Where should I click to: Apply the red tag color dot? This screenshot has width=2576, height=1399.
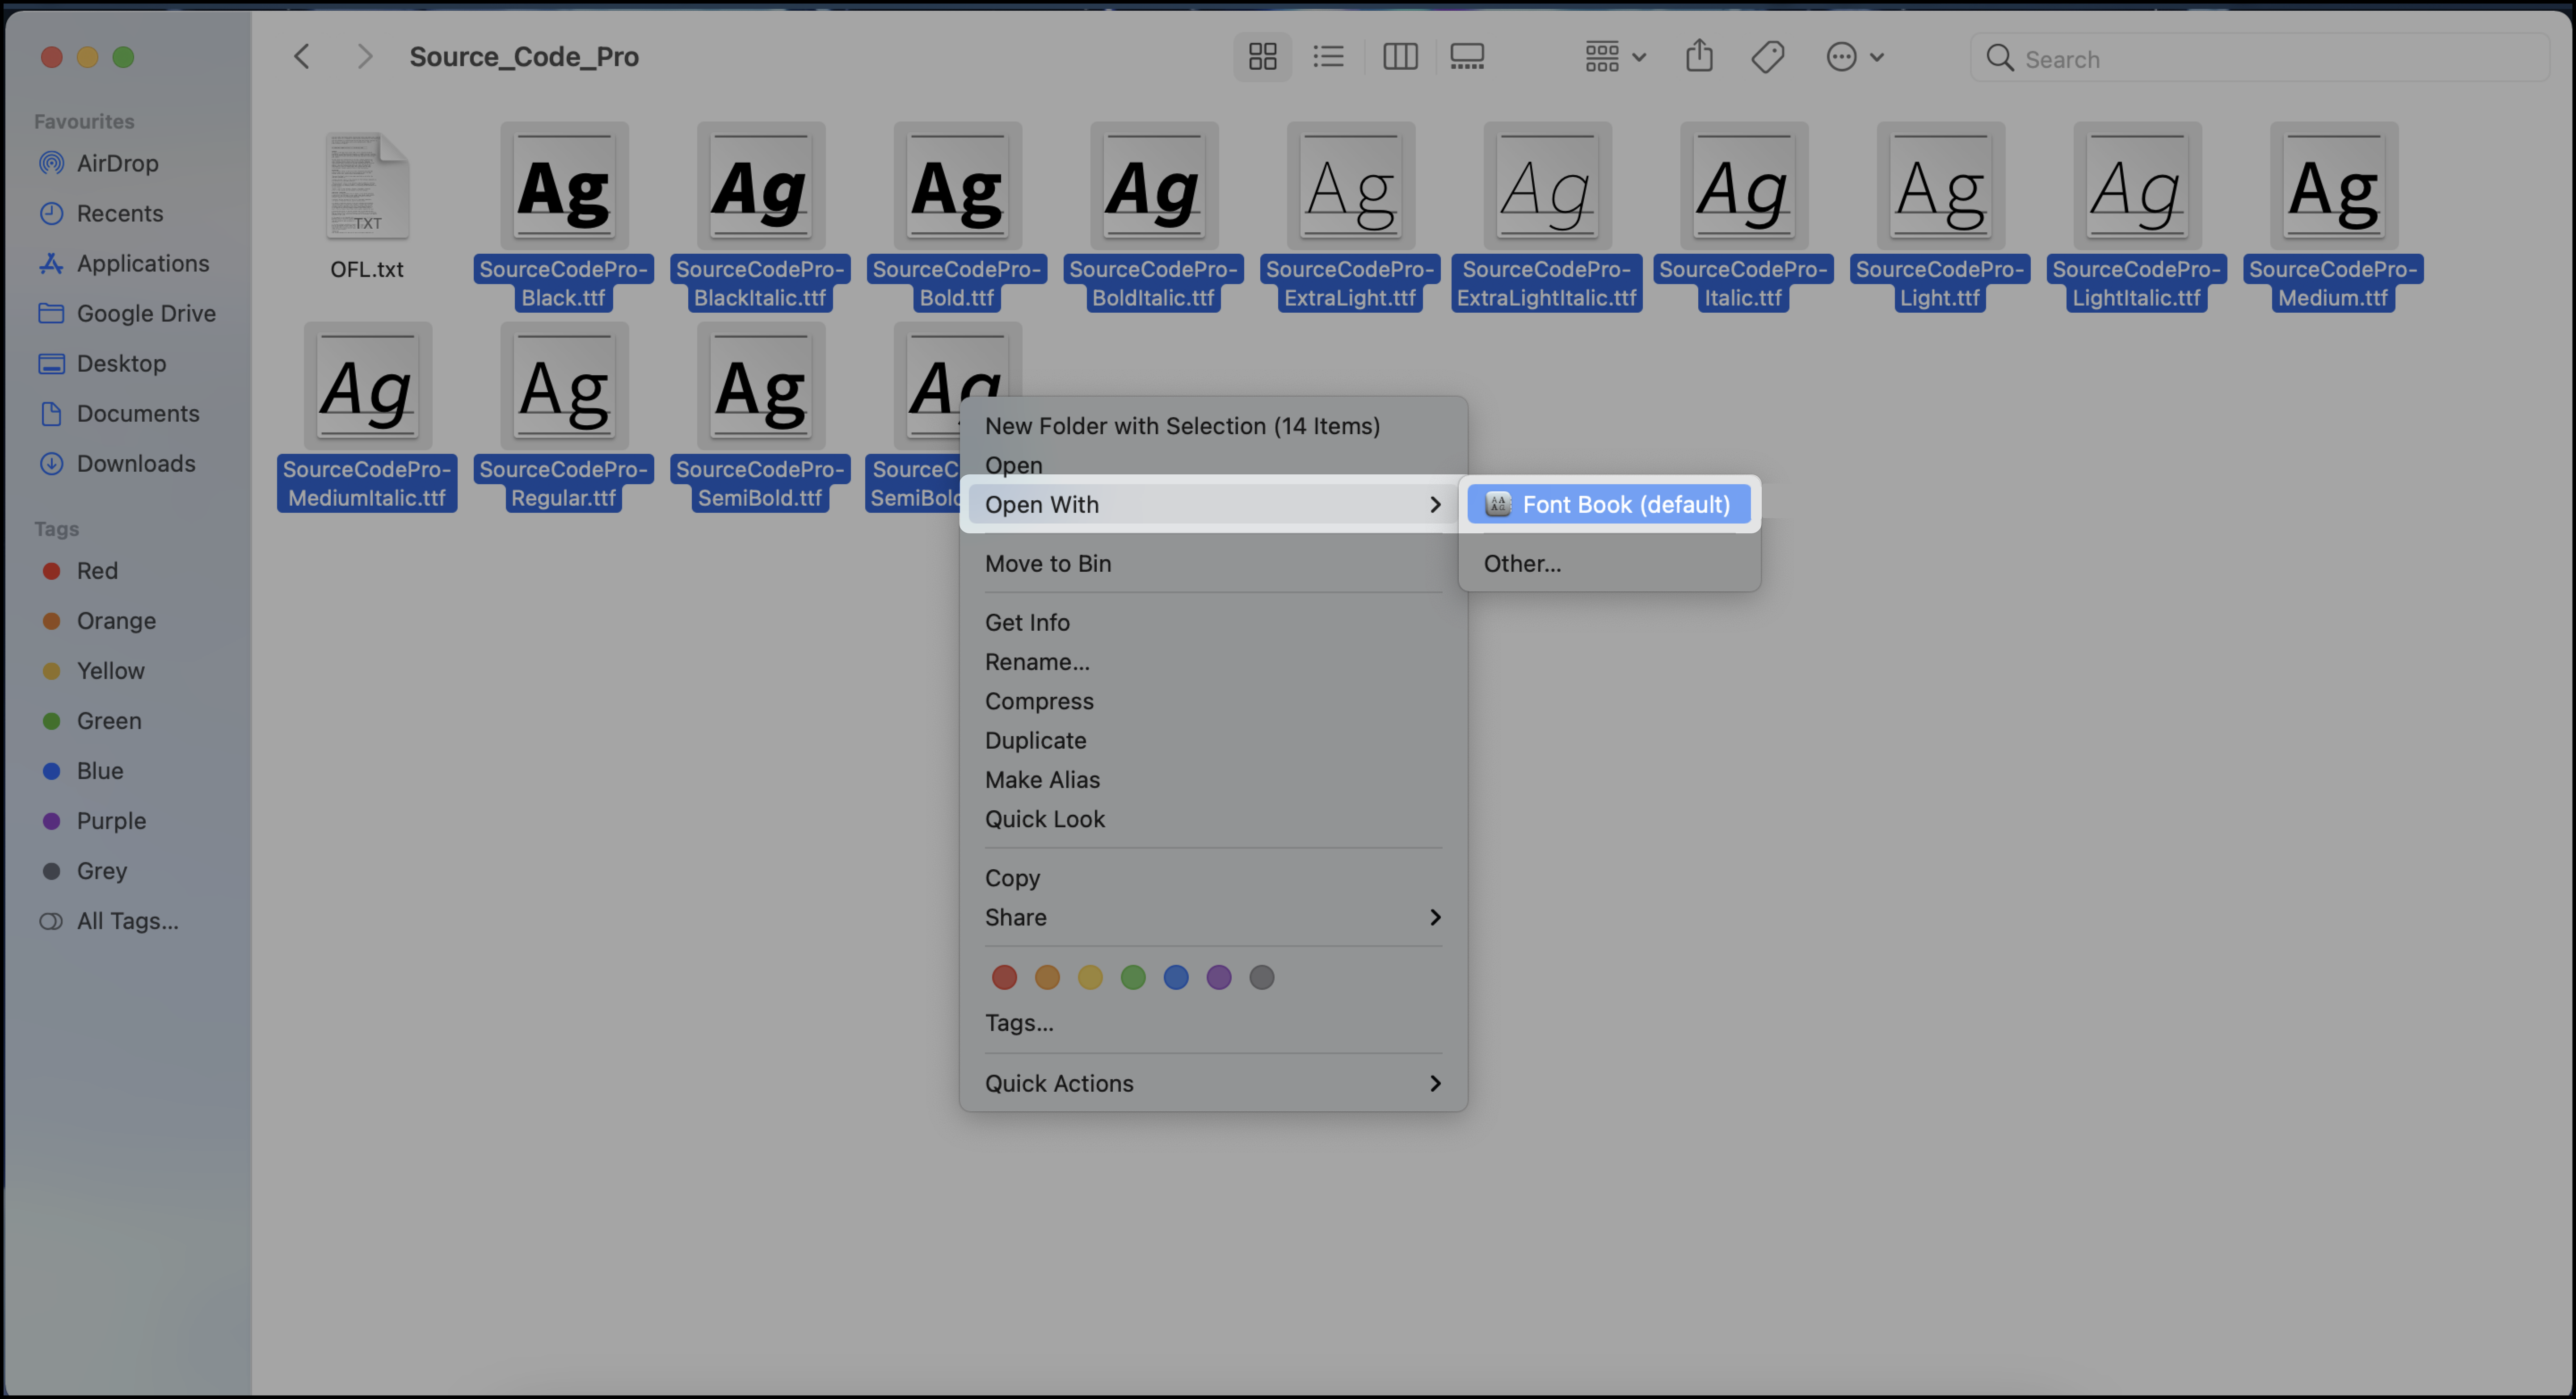[x=1004, y=977]
